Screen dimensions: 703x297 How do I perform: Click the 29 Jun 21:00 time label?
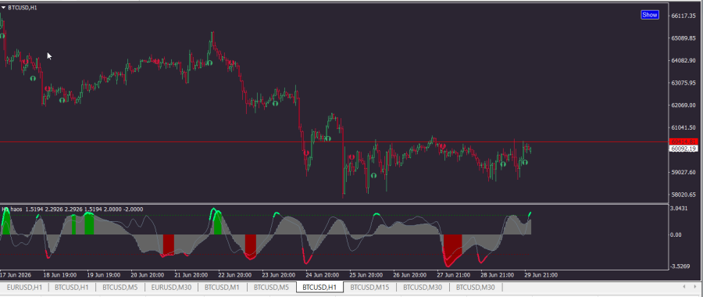click(541, 275)
